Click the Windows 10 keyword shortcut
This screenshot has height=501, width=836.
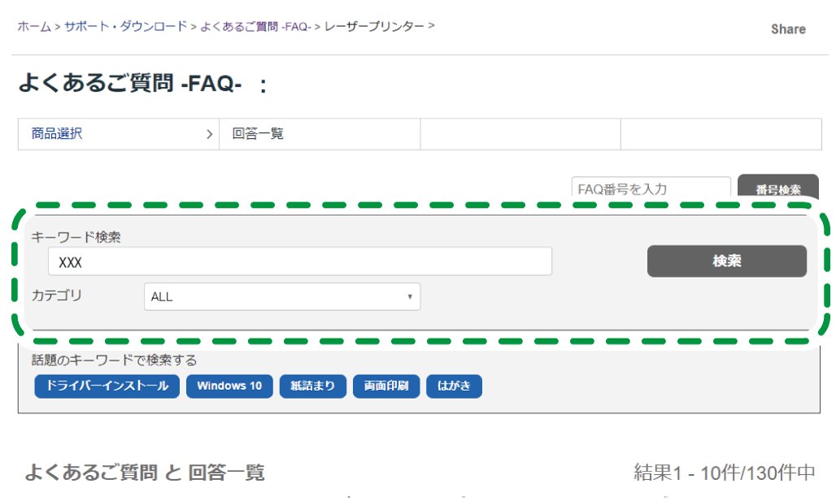[x=229, y=386]
